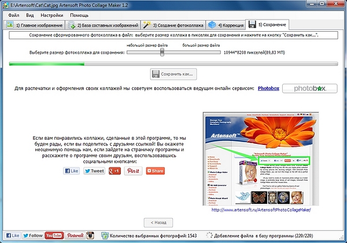Click the photobox logo button
Screen dimensions: 347x243
pyautogui.click(x=310, y=88)
